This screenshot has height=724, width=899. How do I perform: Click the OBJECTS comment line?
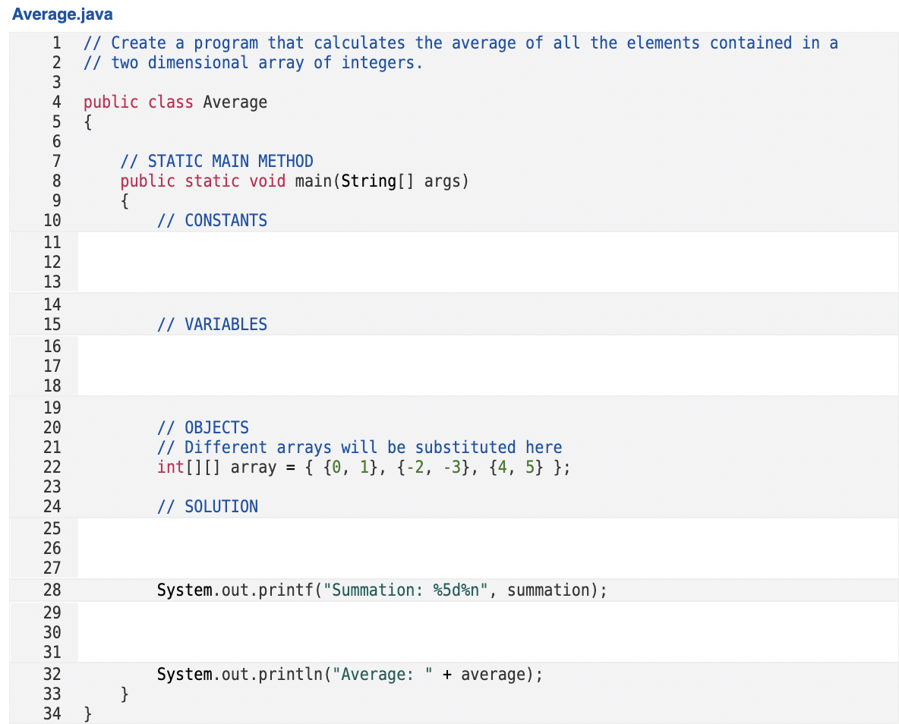(x=203, y=427)
